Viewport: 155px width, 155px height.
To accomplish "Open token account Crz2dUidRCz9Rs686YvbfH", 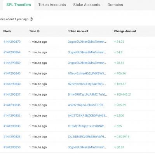I will tap(87, 137).
